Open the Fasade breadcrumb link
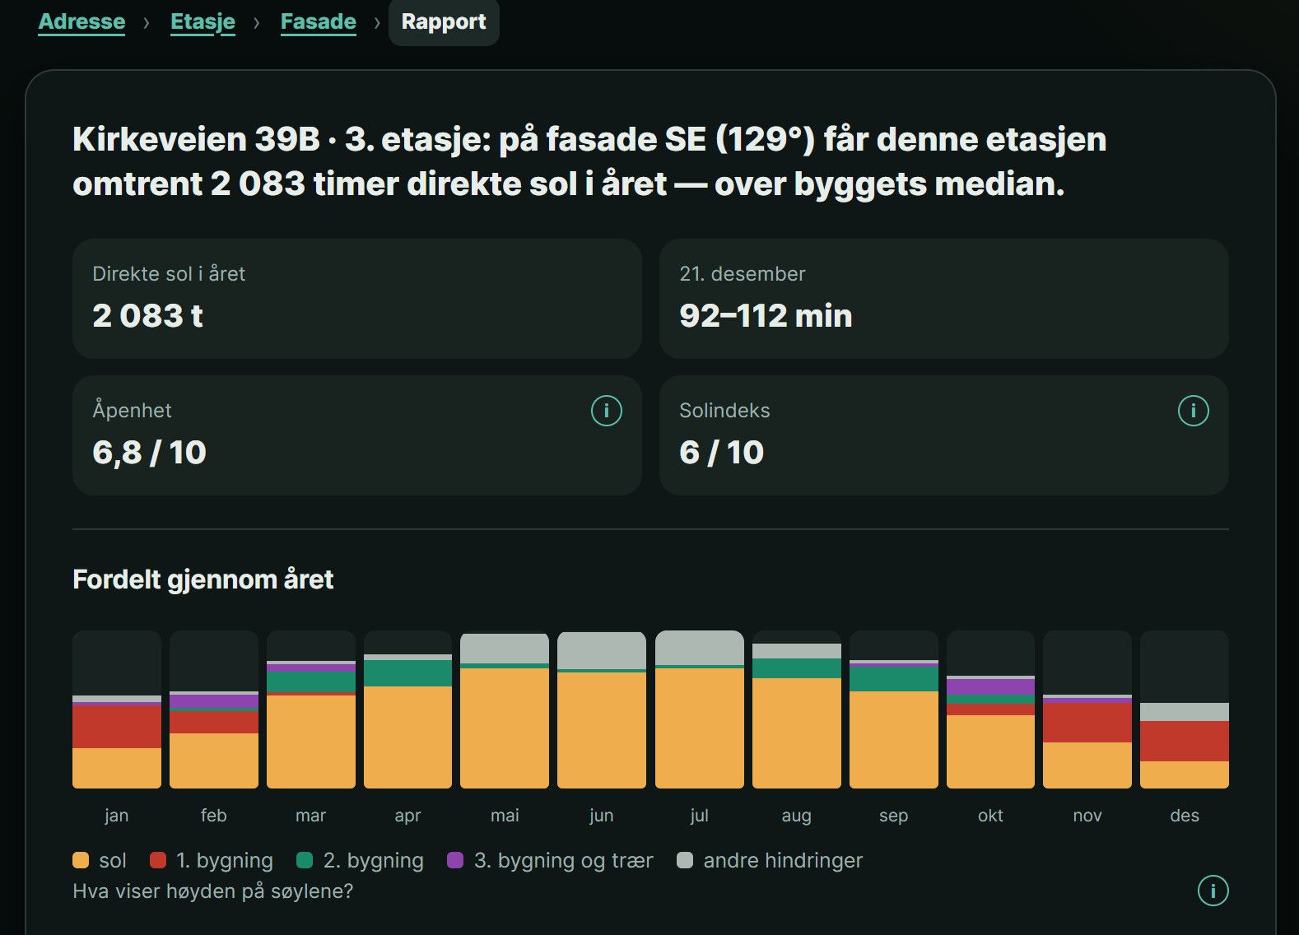Screen dimensions: 1299x935 click(319, 21)
